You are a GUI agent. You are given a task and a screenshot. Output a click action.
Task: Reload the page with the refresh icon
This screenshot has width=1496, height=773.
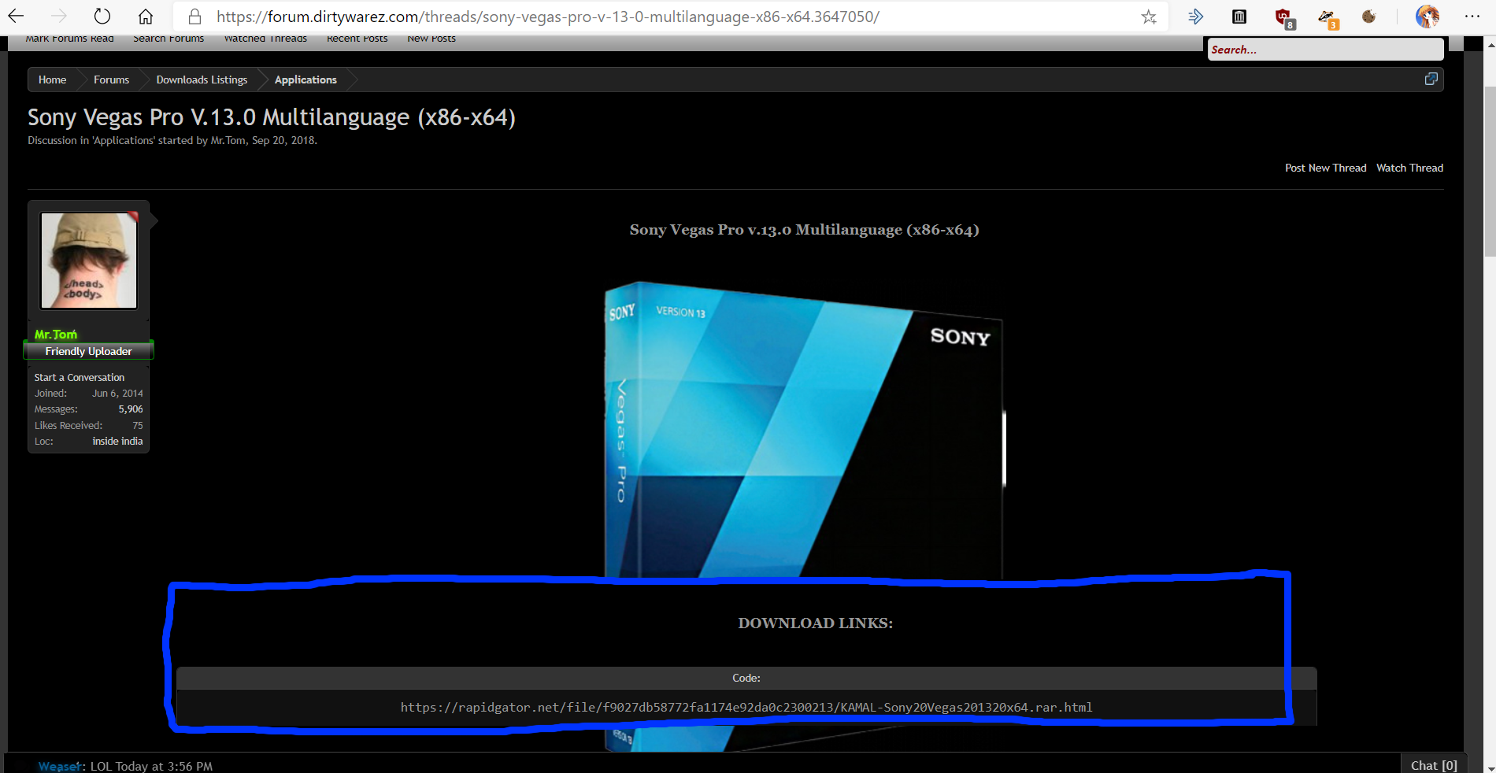[x=102, y=17]
